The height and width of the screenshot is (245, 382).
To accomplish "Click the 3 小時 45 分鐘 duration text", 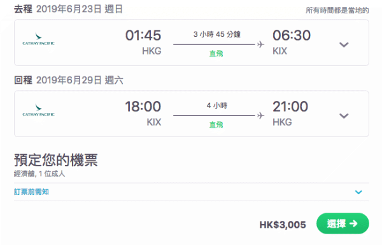I will pos(217,34).
